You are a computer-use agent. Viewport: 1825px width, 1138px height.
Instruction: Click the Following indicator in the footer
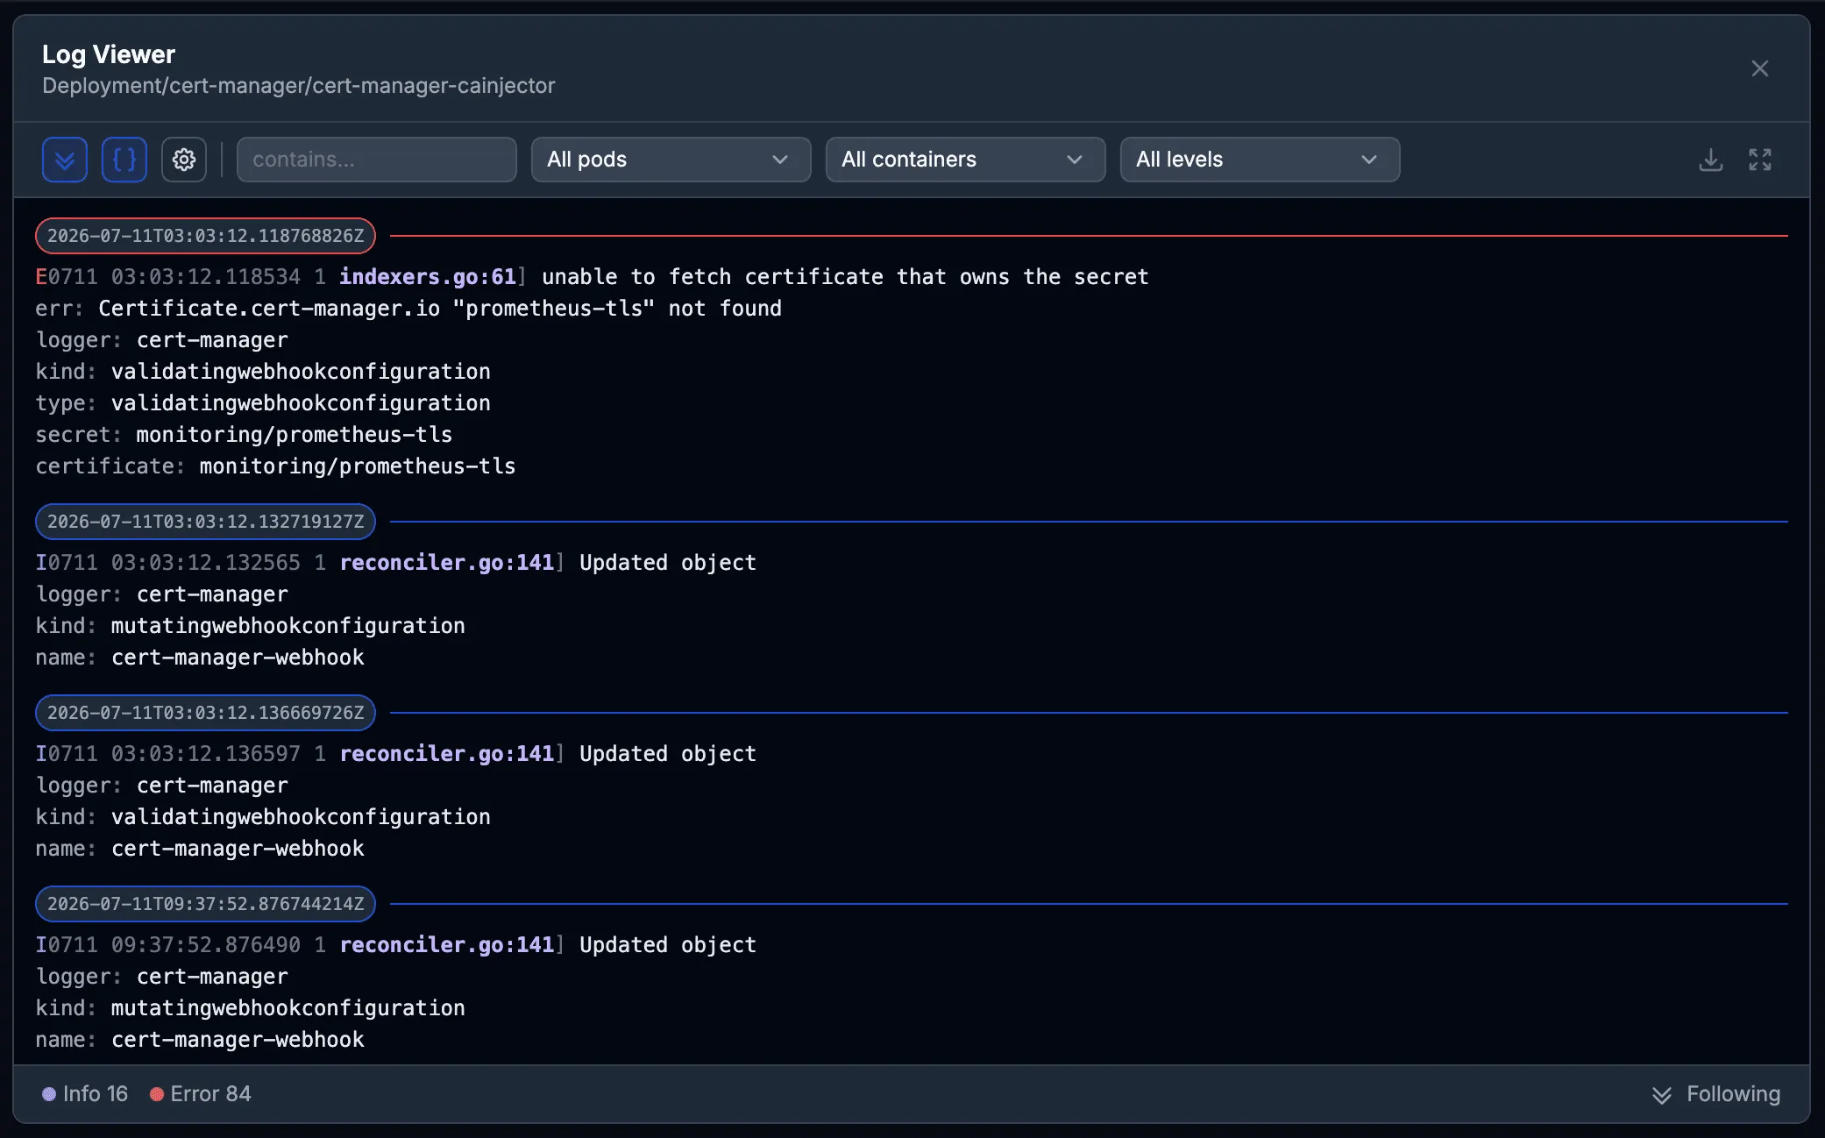point(1716,1094)
